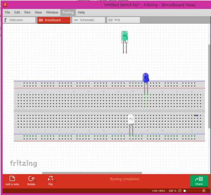Switch to the Welcome tab
This screenshot has height=195, width=211.
tap(19, 20)
